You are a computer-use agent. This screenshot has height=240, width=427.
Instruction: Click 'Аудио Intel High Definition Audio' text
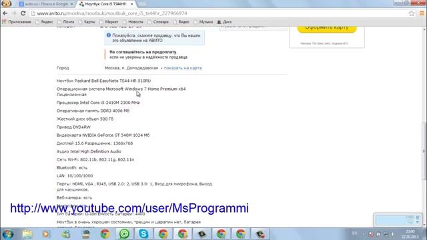pos(89,151)
